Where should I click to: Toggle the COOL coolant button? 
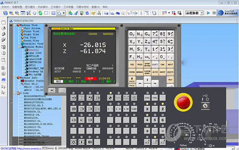(147, 98)
